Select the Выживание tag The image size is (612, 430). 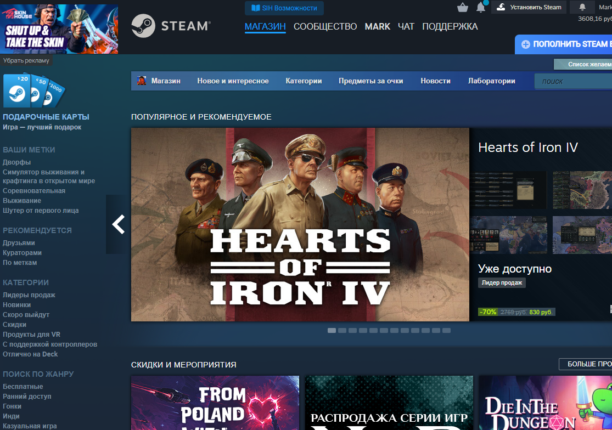[x=22, y=200]
